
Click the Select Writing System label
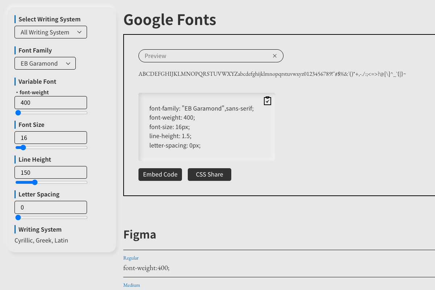[49, 19]
